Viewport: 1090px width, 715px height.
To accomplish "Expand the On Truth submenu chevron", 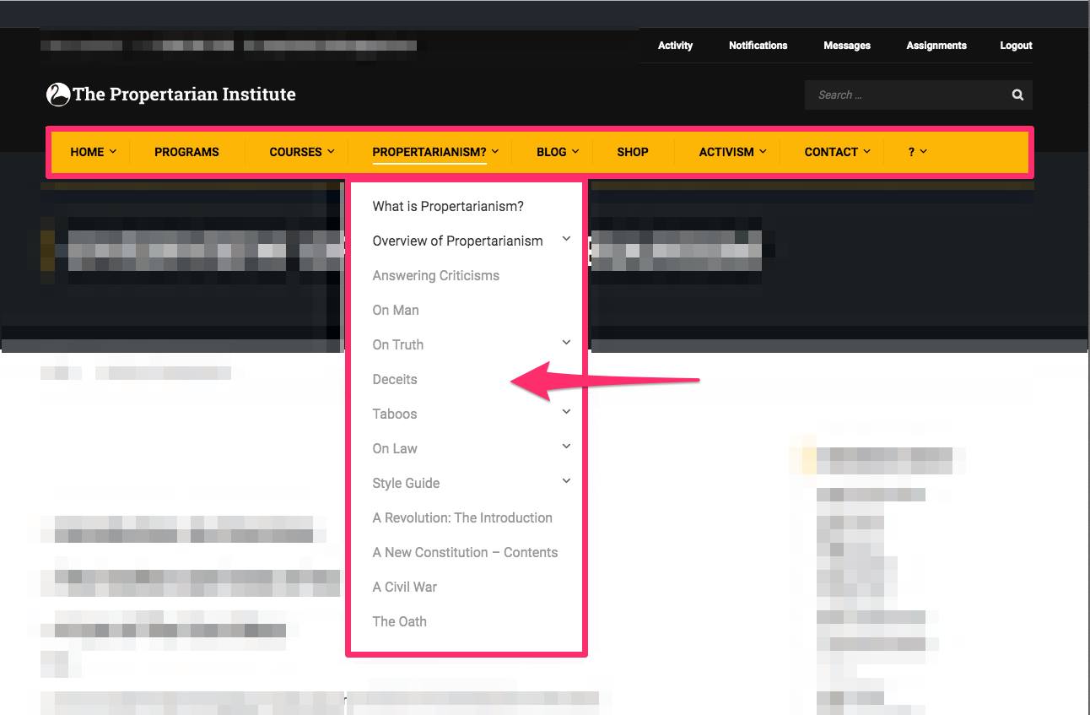I will coord(566,343).
